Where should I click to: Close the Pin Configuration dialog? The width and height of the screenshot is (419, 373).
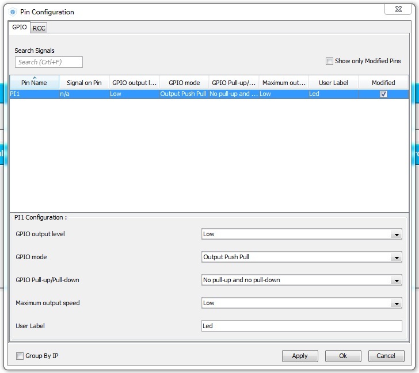[x=398, y=9]
